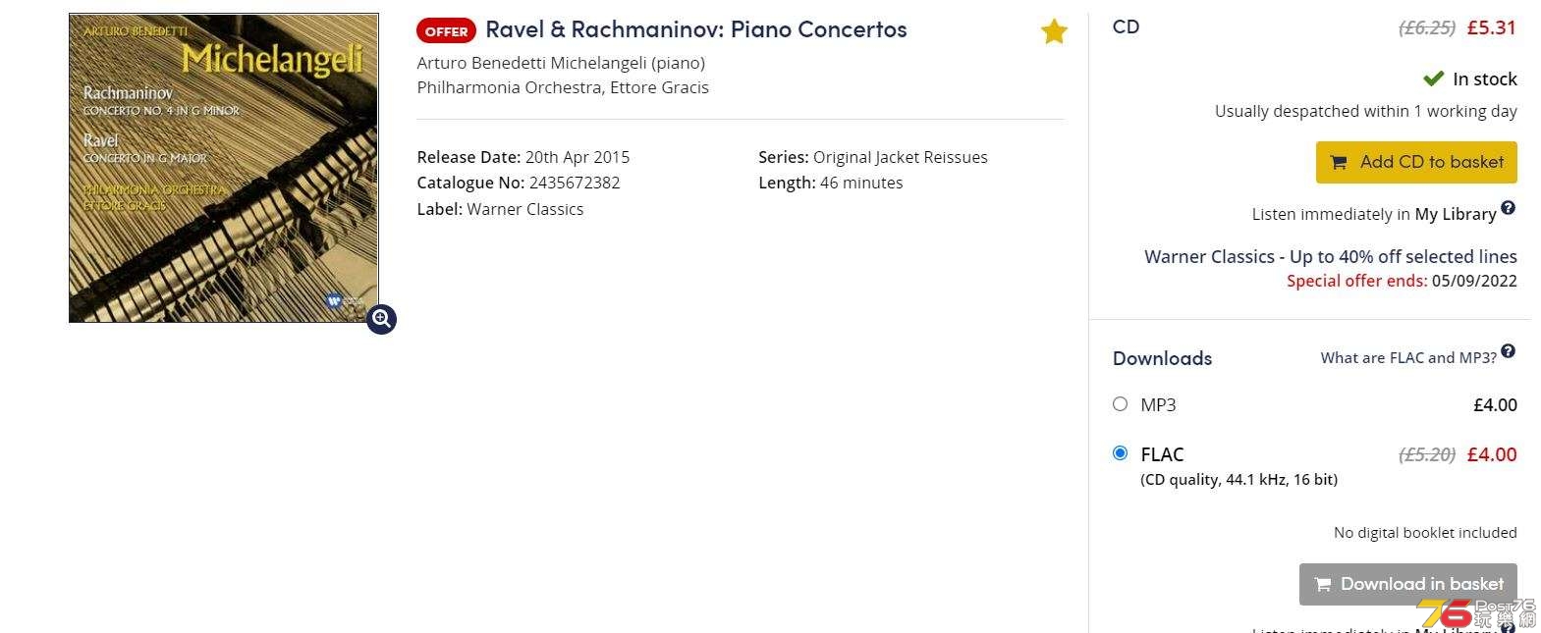The image size is (1541, 633).
Task: Click the yellow favourite star icon
Action: point(1054,31)
